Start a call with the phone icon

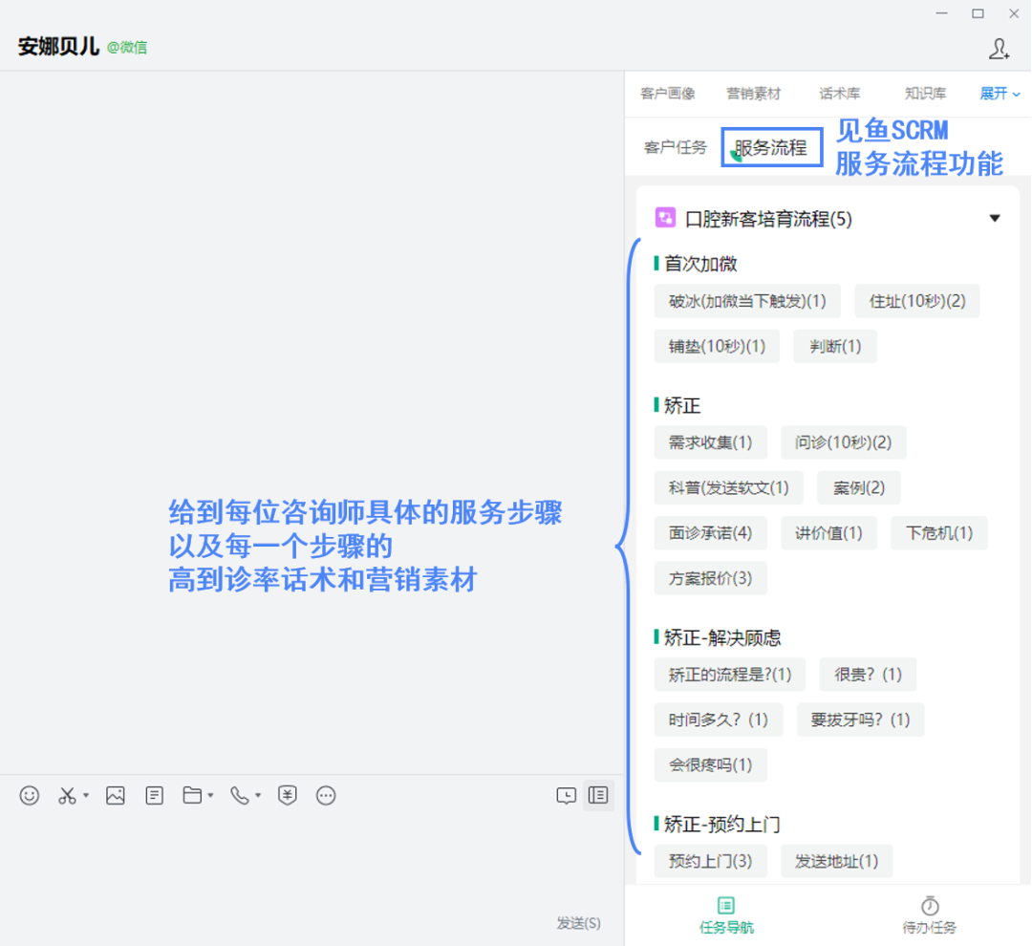click(240, 795)
